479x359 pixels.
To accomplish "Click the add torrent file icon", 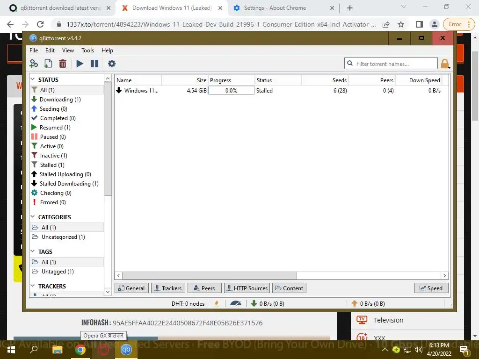I will (48, 64).
